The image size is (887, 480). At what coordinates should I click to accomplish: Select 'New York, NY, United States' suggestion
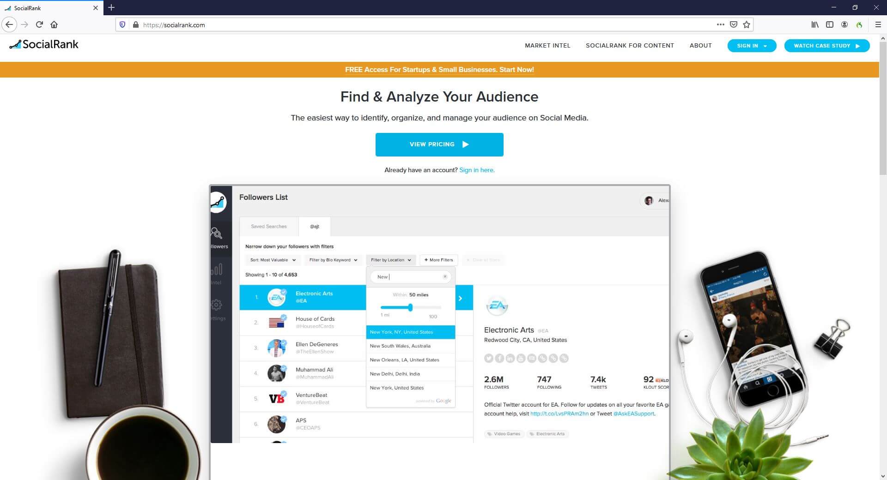point(411,332)
